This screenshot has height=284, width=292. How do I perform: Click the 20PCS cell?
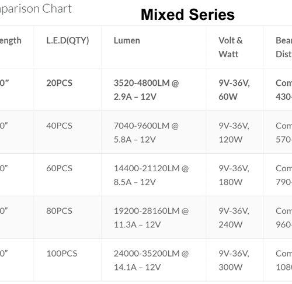point(59,83)
